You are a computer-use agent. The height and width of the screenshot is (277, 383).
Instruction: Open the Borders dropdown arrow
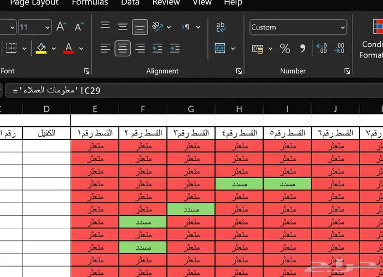[x=25, y=49]
